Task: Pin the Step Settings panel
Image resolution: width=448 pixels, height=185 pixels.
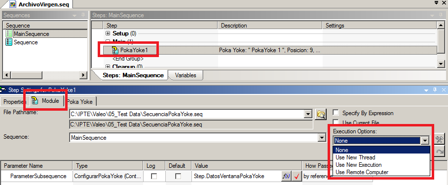Action: [435, 90]
